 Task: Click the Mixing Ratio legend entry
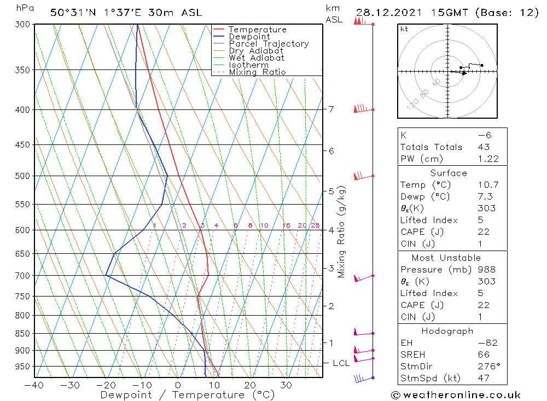tap(257, 72)
